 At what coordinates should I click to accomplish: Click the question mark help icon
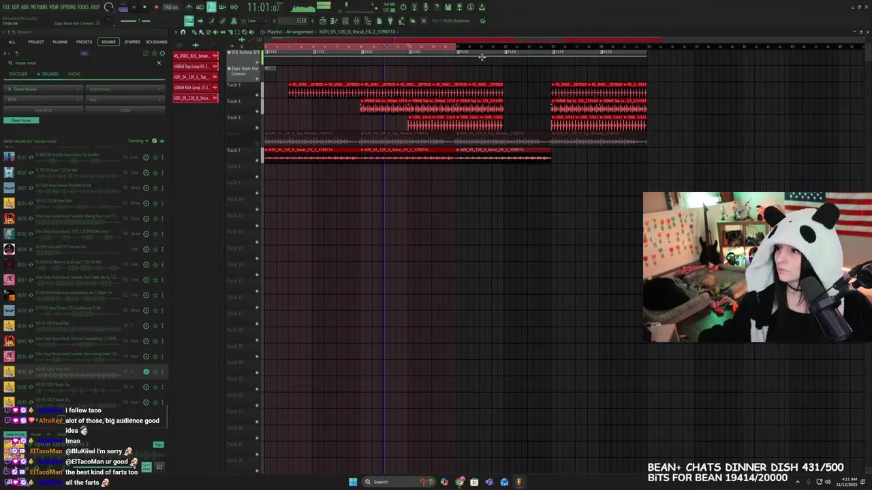[x=437, y=7]
